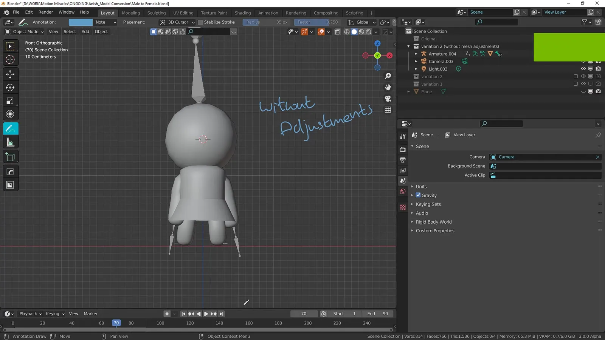The image size is (605, 340).
Task: Adjust the Factor slider
Action: pyautogui.click(x=318, y=22)
